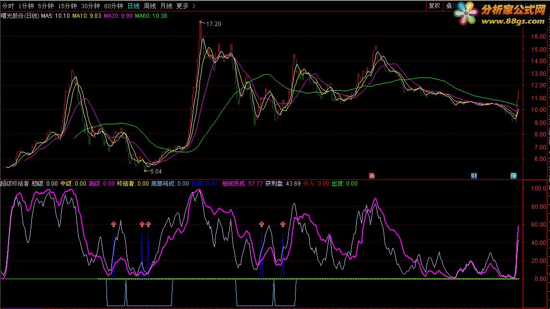Click the red 涨 event marker
Screen dimensions: 550x309
[372, 176]
